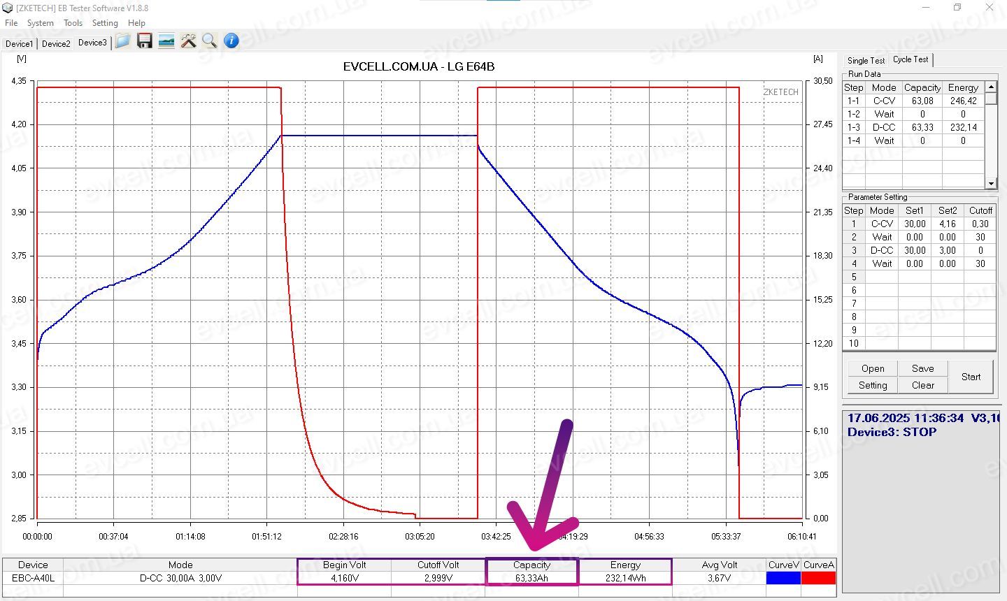Click the D-CC 30,00A 3,00V mode cell
Viewport: 1007px width, 601px height.
[x=180, y=578]
